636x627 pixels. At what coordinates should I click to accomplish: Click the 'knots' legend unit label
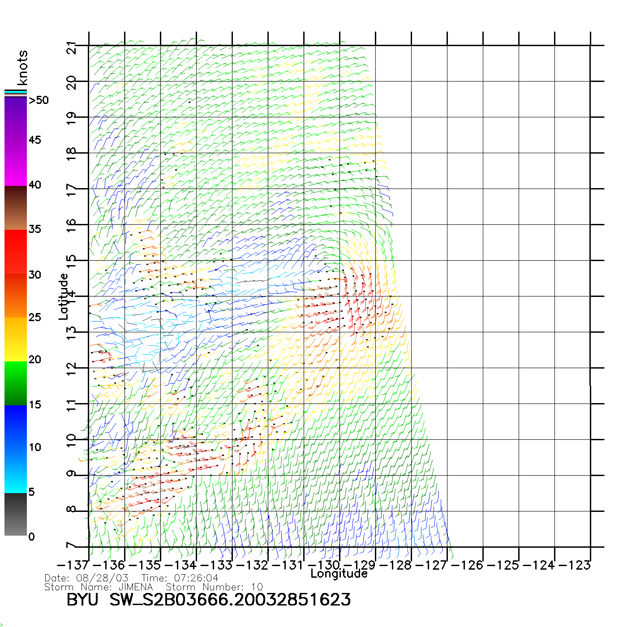[22, 68]
